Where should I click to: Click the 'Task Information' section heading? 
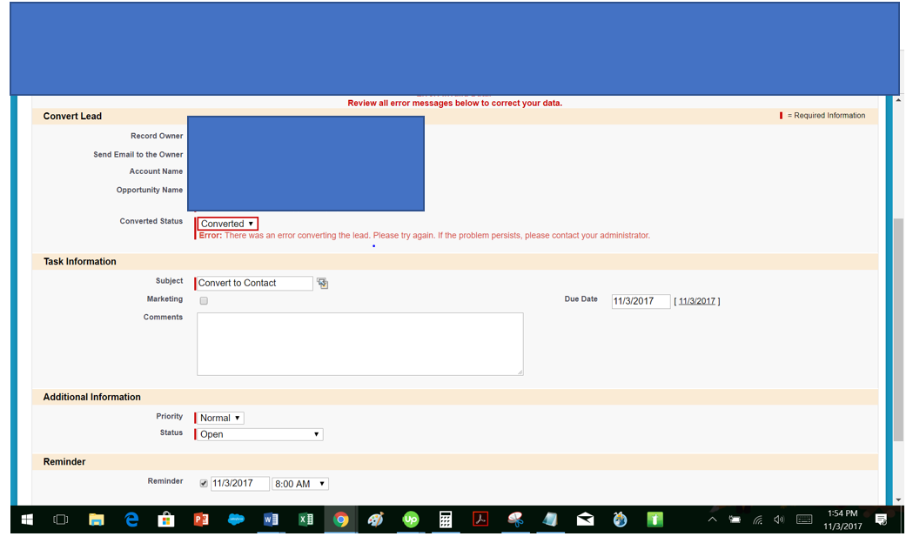[80, 262]
